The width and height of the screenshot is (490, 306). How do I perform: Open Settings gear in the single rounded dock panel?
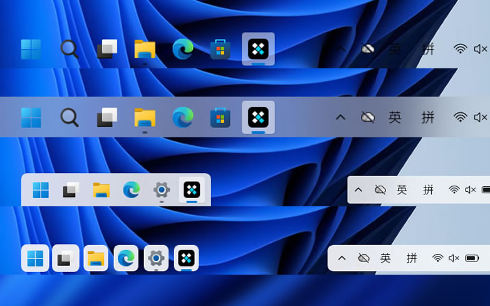[x=162, y=189]
